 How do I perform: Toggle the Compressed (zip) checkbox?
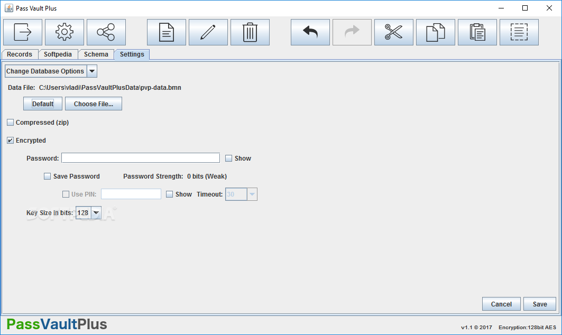(11, 123)
